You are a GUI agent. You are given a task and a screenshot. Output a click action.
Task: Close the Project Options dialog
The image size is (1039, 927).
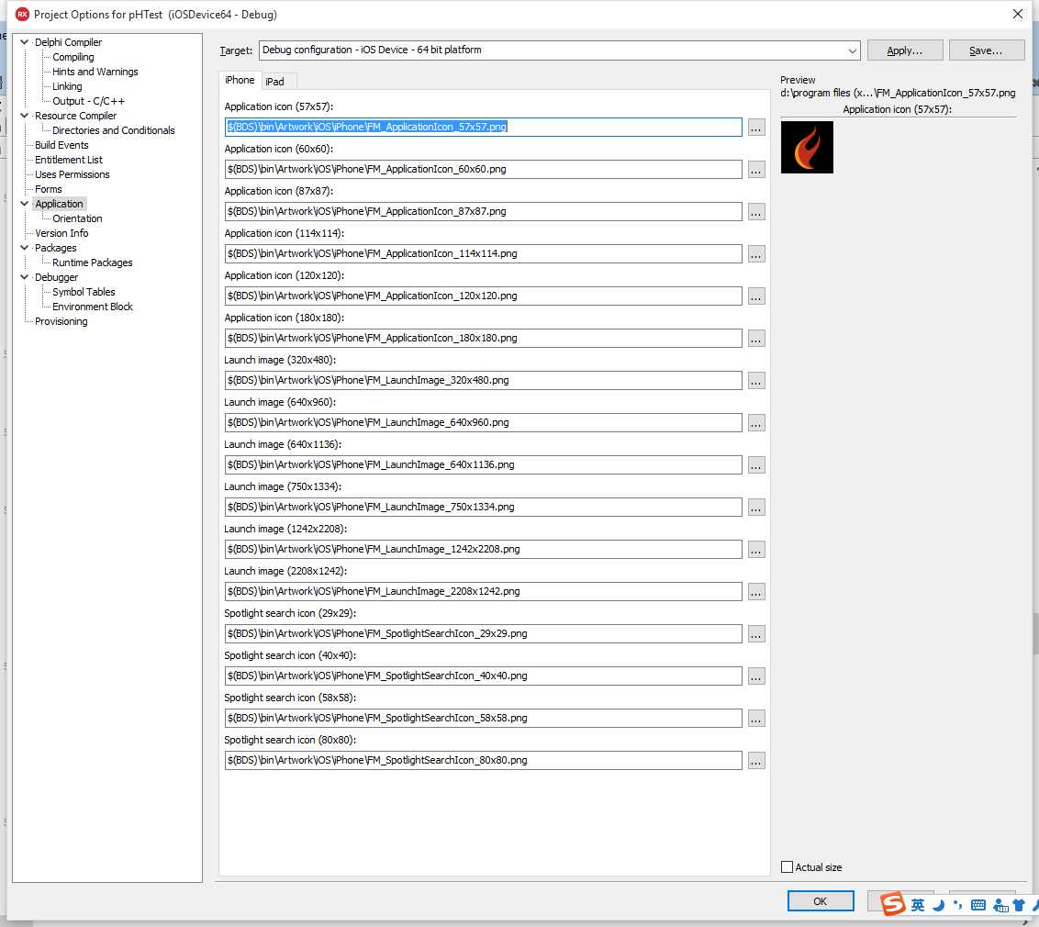tap(1018, 14)
